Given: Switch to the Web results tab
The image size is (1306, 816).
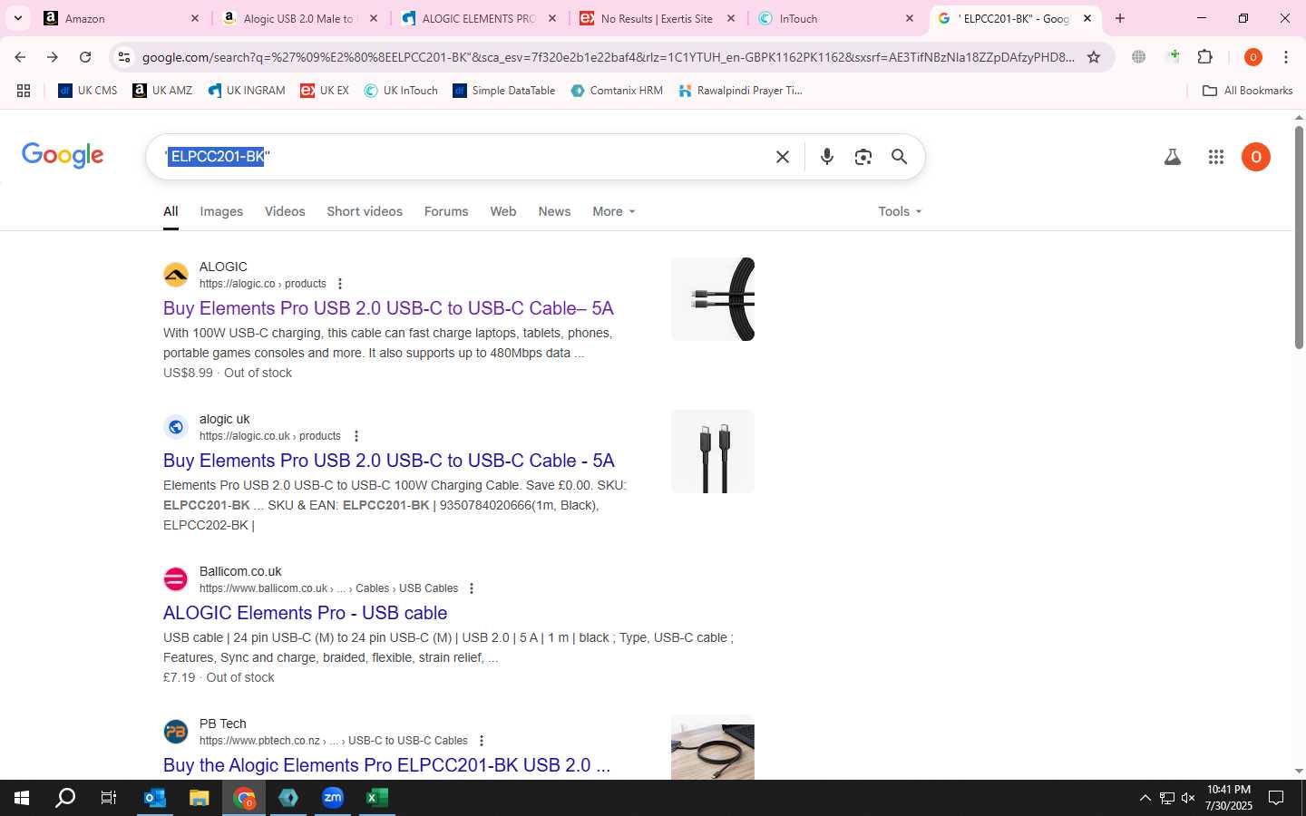Looking at the screenshot, I should [x=503, y=211].
